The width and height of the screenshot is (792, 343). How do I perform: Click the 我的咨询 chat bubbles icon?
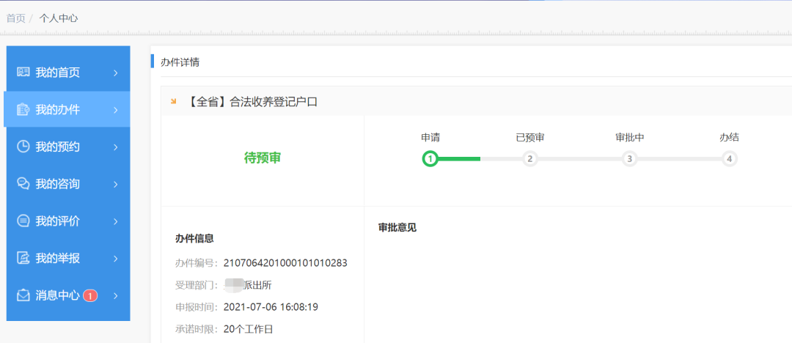pyautogui.click(x=23, y=184)
